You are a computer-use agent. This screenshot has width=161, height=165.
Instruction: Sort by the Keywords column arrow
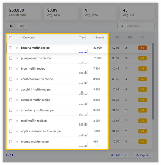(x=22, y=38)
